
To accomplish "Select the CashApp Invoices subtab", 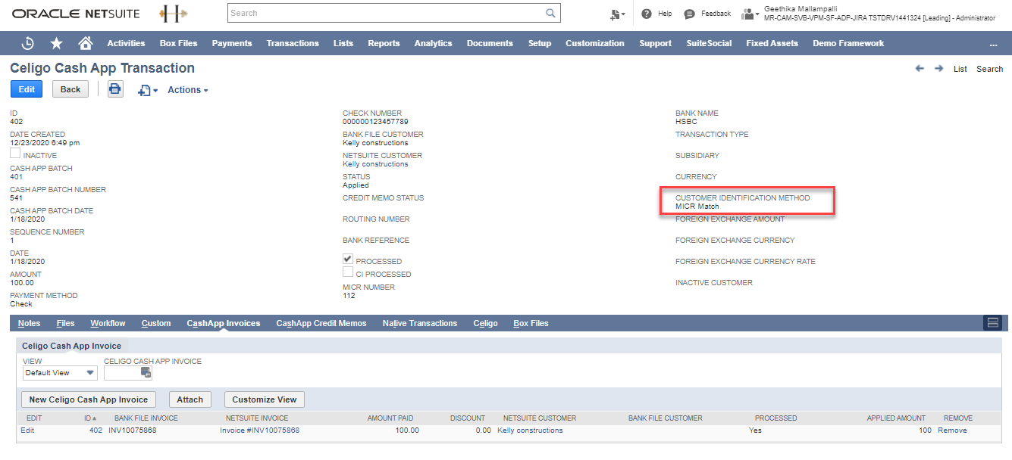I will [x=224, y=323].
